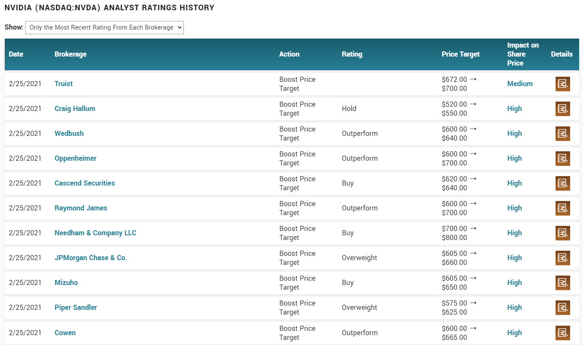Click the Details column header
Viewport: 583px width, 345px height.
point(562,54)
